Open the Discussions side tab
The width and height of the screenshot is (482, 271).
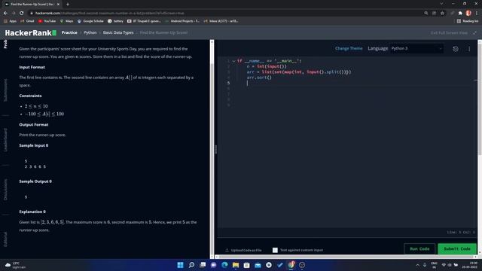[5, 190]
